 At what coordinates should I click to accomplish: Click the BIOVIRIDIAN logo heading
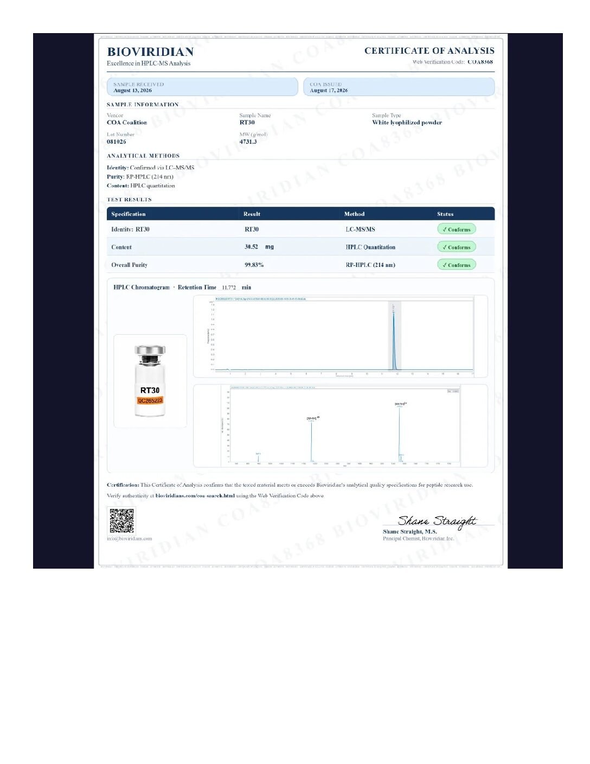pyautogui.click(x=150, y=52)
